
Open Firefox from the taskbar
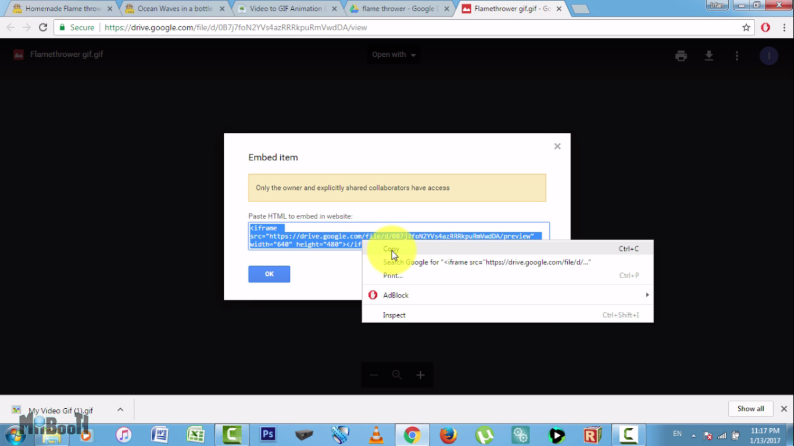[x=448, y=434]
